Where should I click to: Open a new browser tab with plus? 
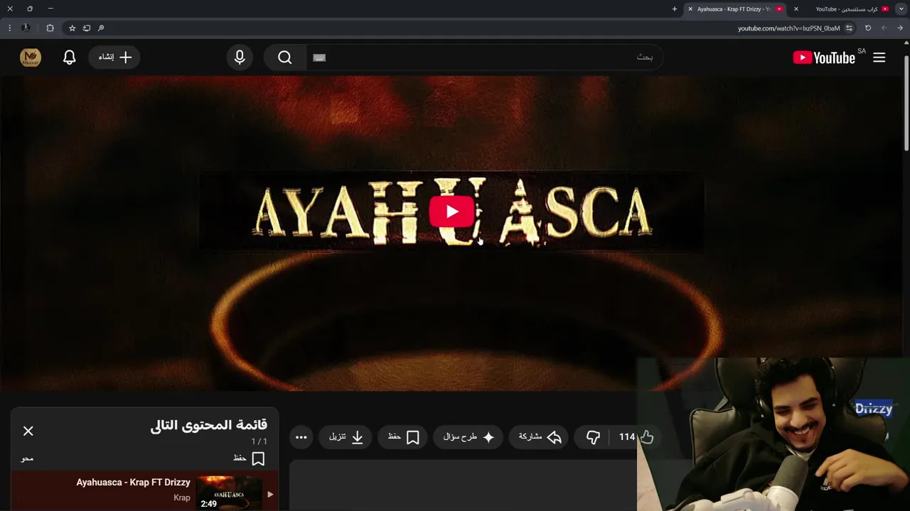point(675,9)
